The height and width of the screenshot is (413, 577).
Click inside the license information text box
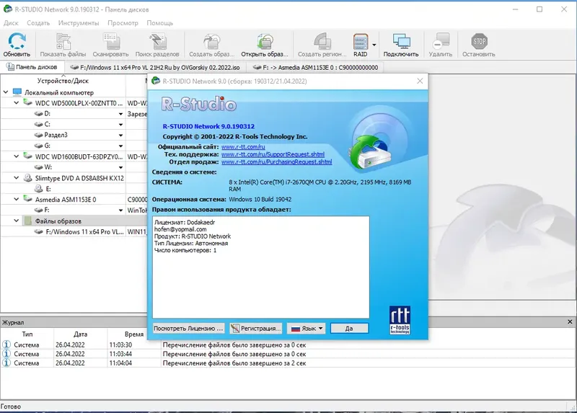coord(261,267)
